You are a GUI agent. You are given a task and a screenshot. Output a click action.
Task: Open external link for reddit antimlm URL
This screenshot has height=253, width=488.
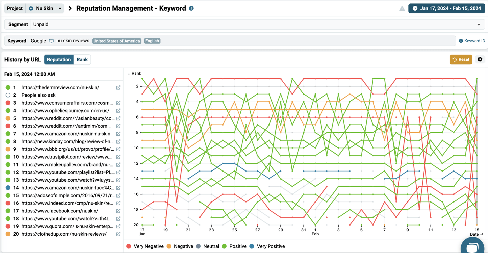click(x=118, y=126)
